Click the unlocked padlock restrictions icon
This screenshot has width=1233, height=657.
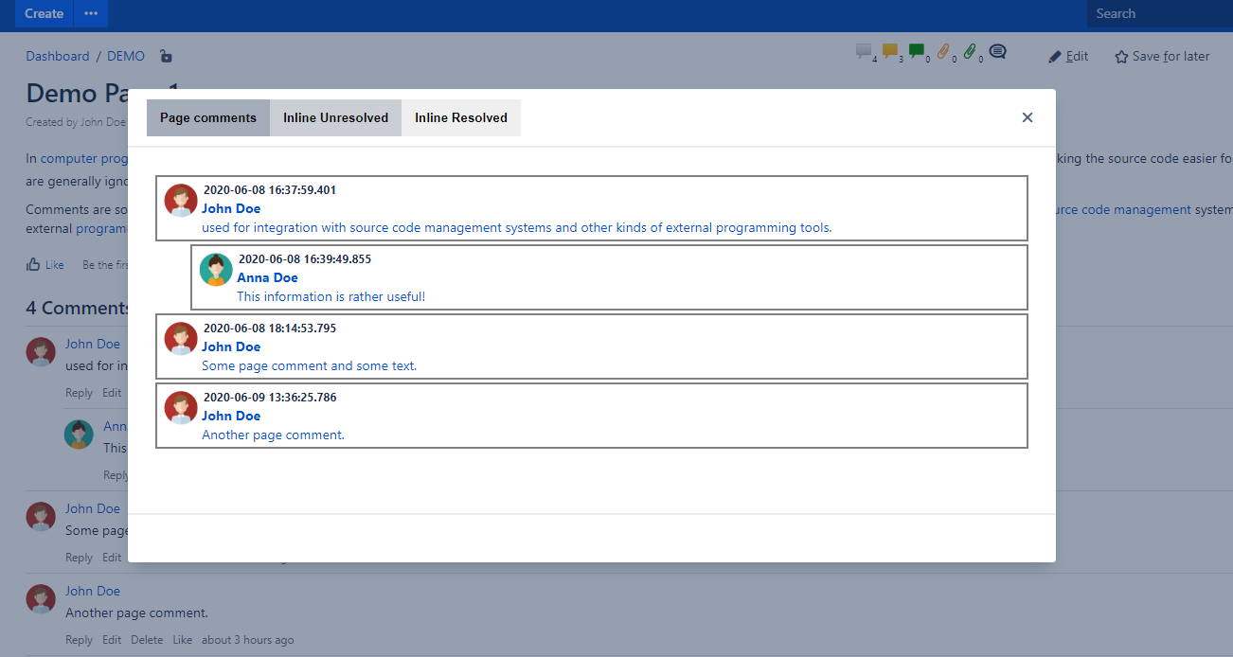[166, 56]
